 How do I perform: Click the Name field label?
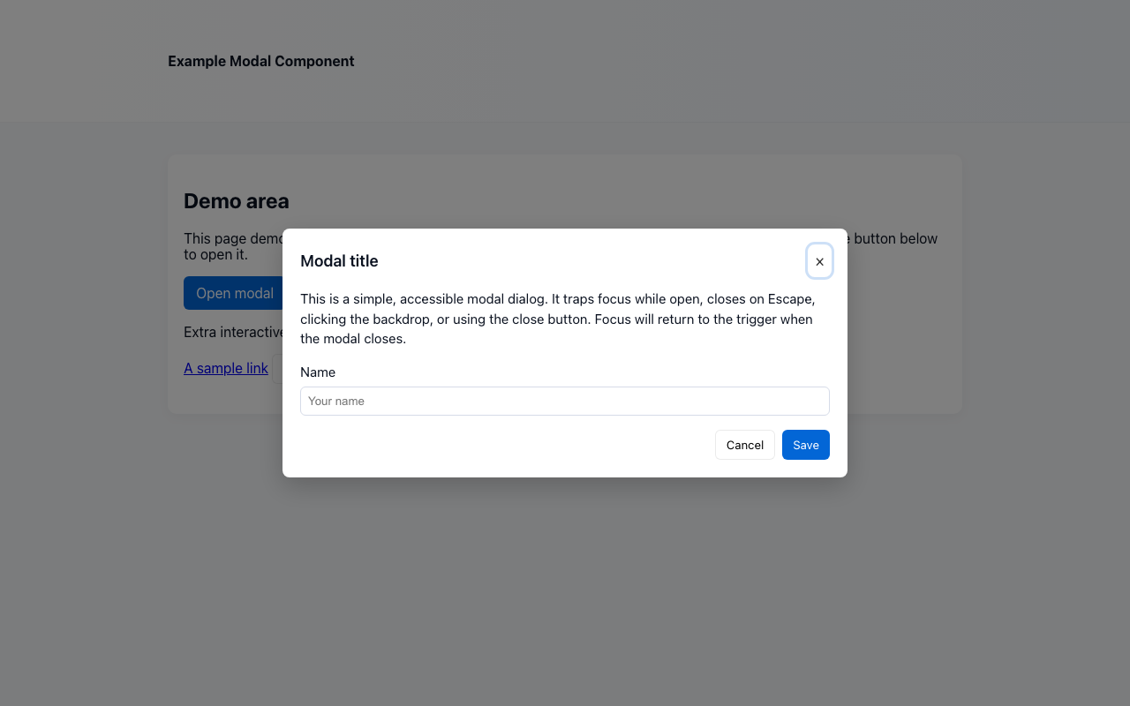(x=318, y=372)
